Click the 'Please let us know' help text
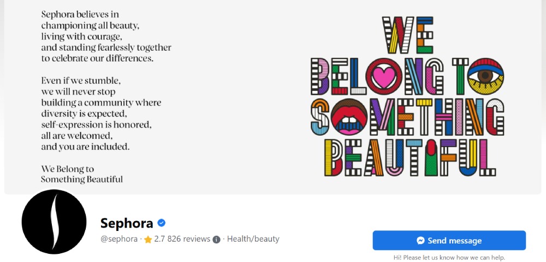The width and height of the screenshot is (546, 262). click(x=449, y=257)
